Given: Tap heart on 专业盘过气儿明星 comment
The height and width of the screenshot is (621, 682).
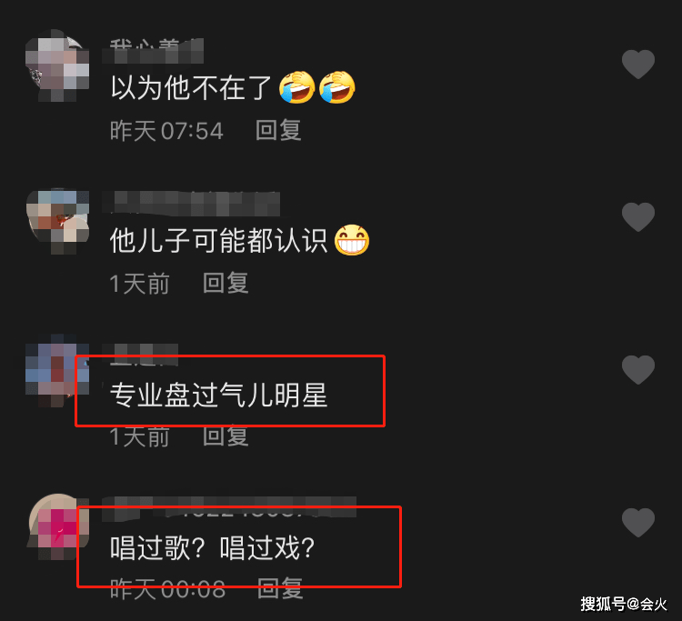Looking at the screenshot, I should coord(638,370).
